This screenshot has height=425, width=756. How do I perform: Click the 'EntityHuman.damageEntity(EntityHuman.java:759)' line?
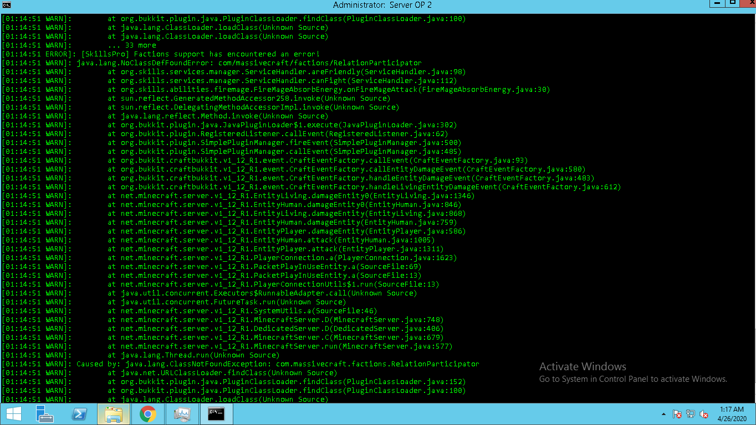(229, 222)
